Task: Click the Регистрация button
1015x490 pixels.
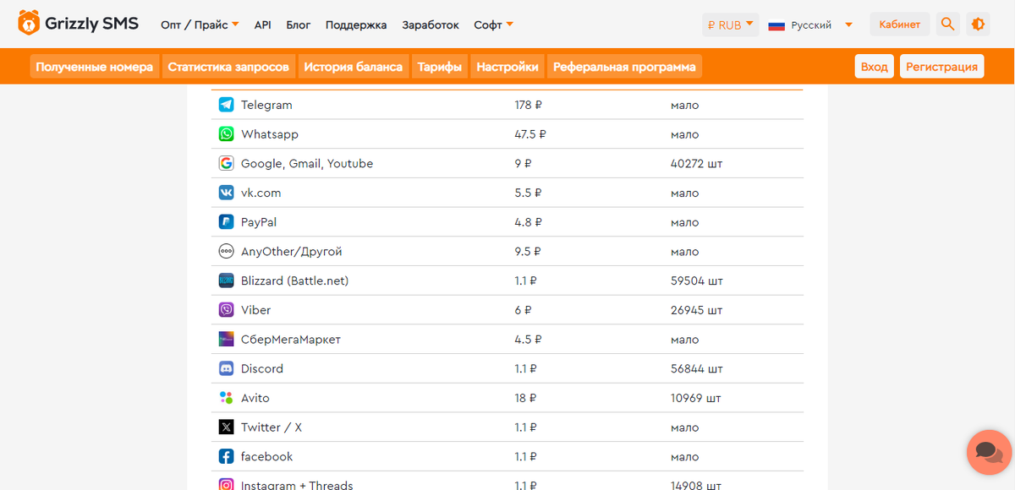Action: click(x=941, y=67)
